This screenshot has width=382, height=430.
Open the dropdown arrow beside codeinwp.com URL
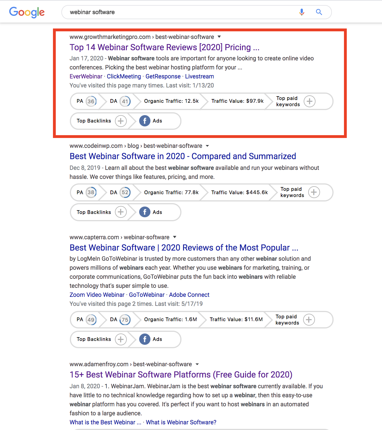pyautogui.click(x=207, y=146)
